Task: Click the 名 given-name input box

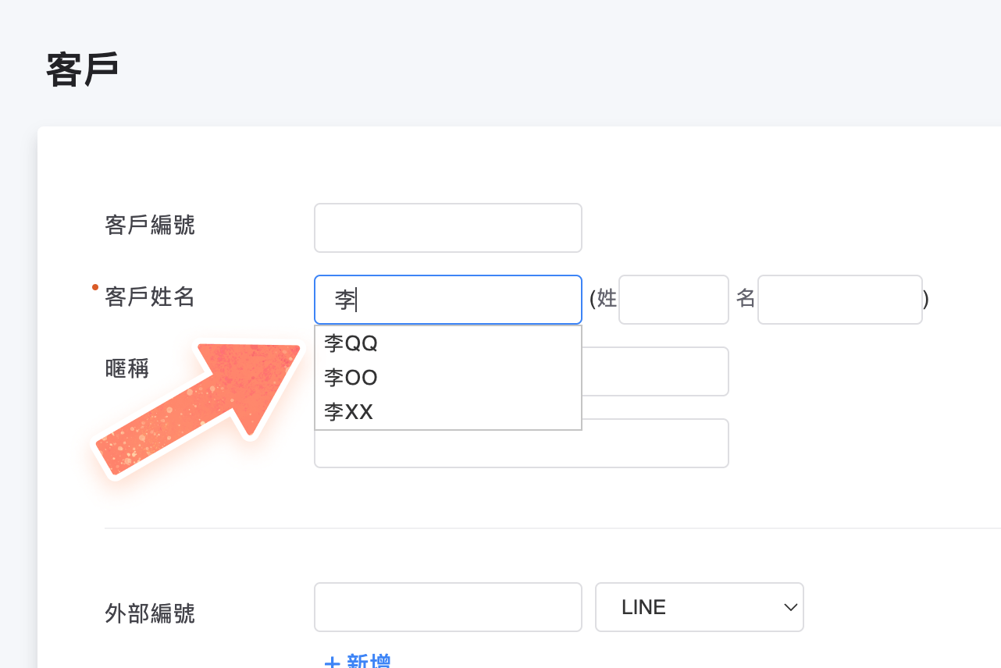Action: coord(839,300)
